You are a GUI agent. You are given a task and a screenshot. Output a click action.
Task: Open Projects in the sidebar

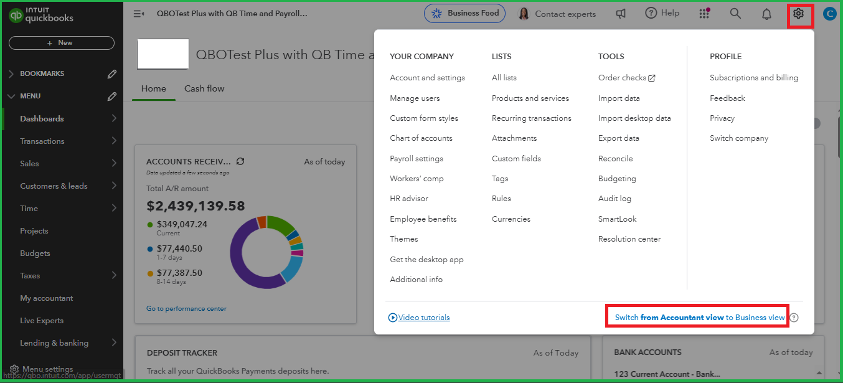point(34,231)
